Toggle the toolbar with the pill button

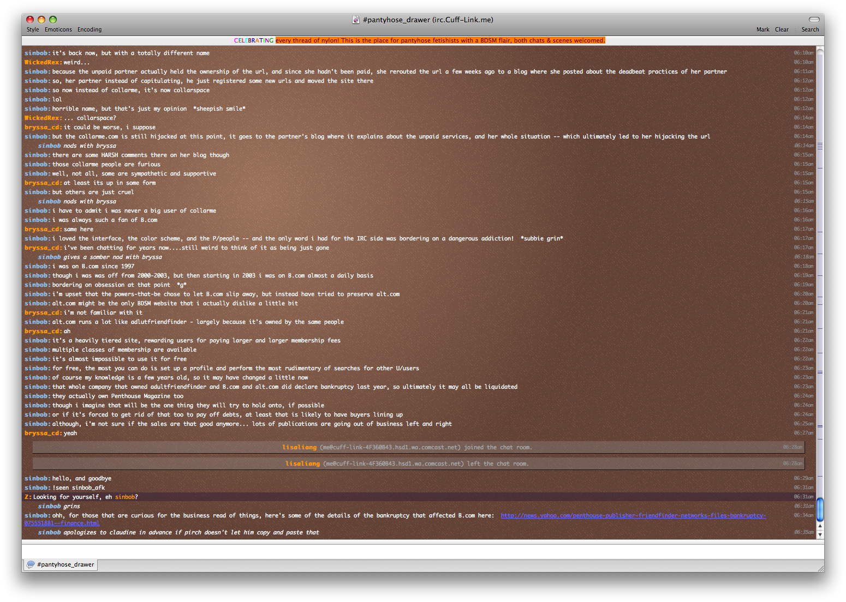click(814, 20)
